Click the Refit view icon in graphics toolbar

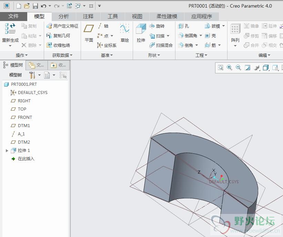221,68
